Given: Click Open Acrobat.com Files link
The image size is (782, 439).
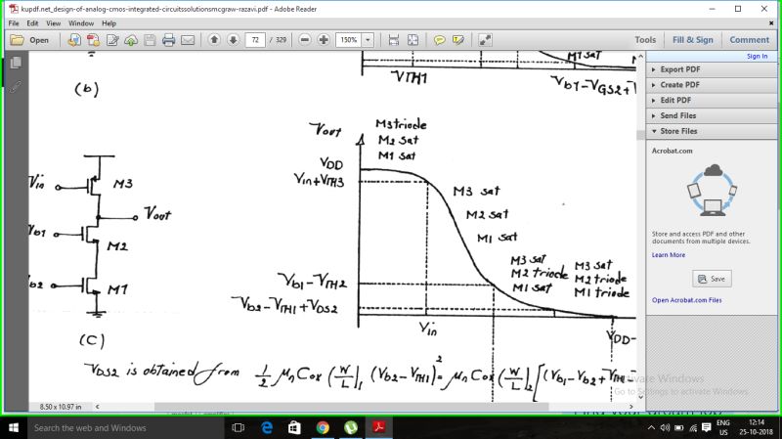Looking at the screenshot, I should point(687,300).
